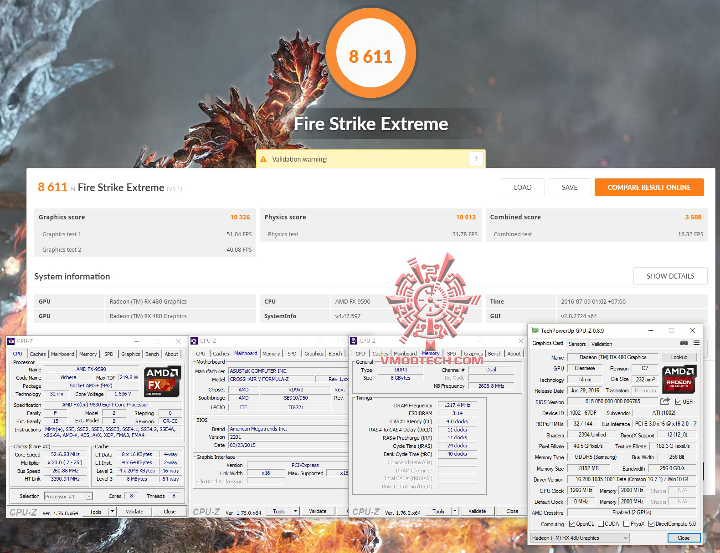Toggle the UEFI checkbox in GPU-Z

click(x=679, y=402)
